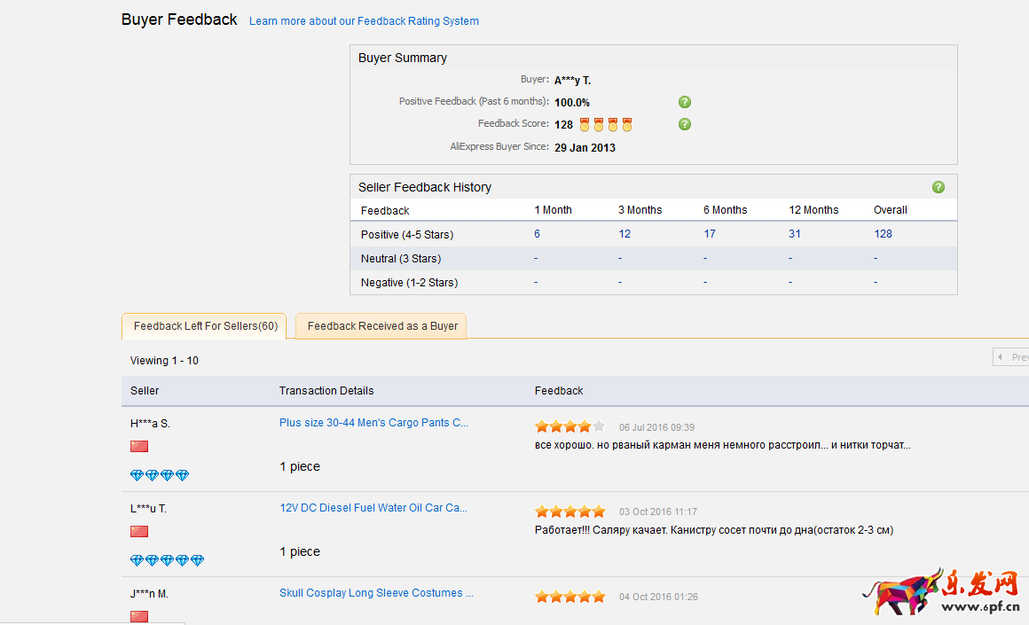1029x625 pixels.
Task: Open Skull Cosplay Long Sleeve Costumes listing
Action: (x=376, y=593)
